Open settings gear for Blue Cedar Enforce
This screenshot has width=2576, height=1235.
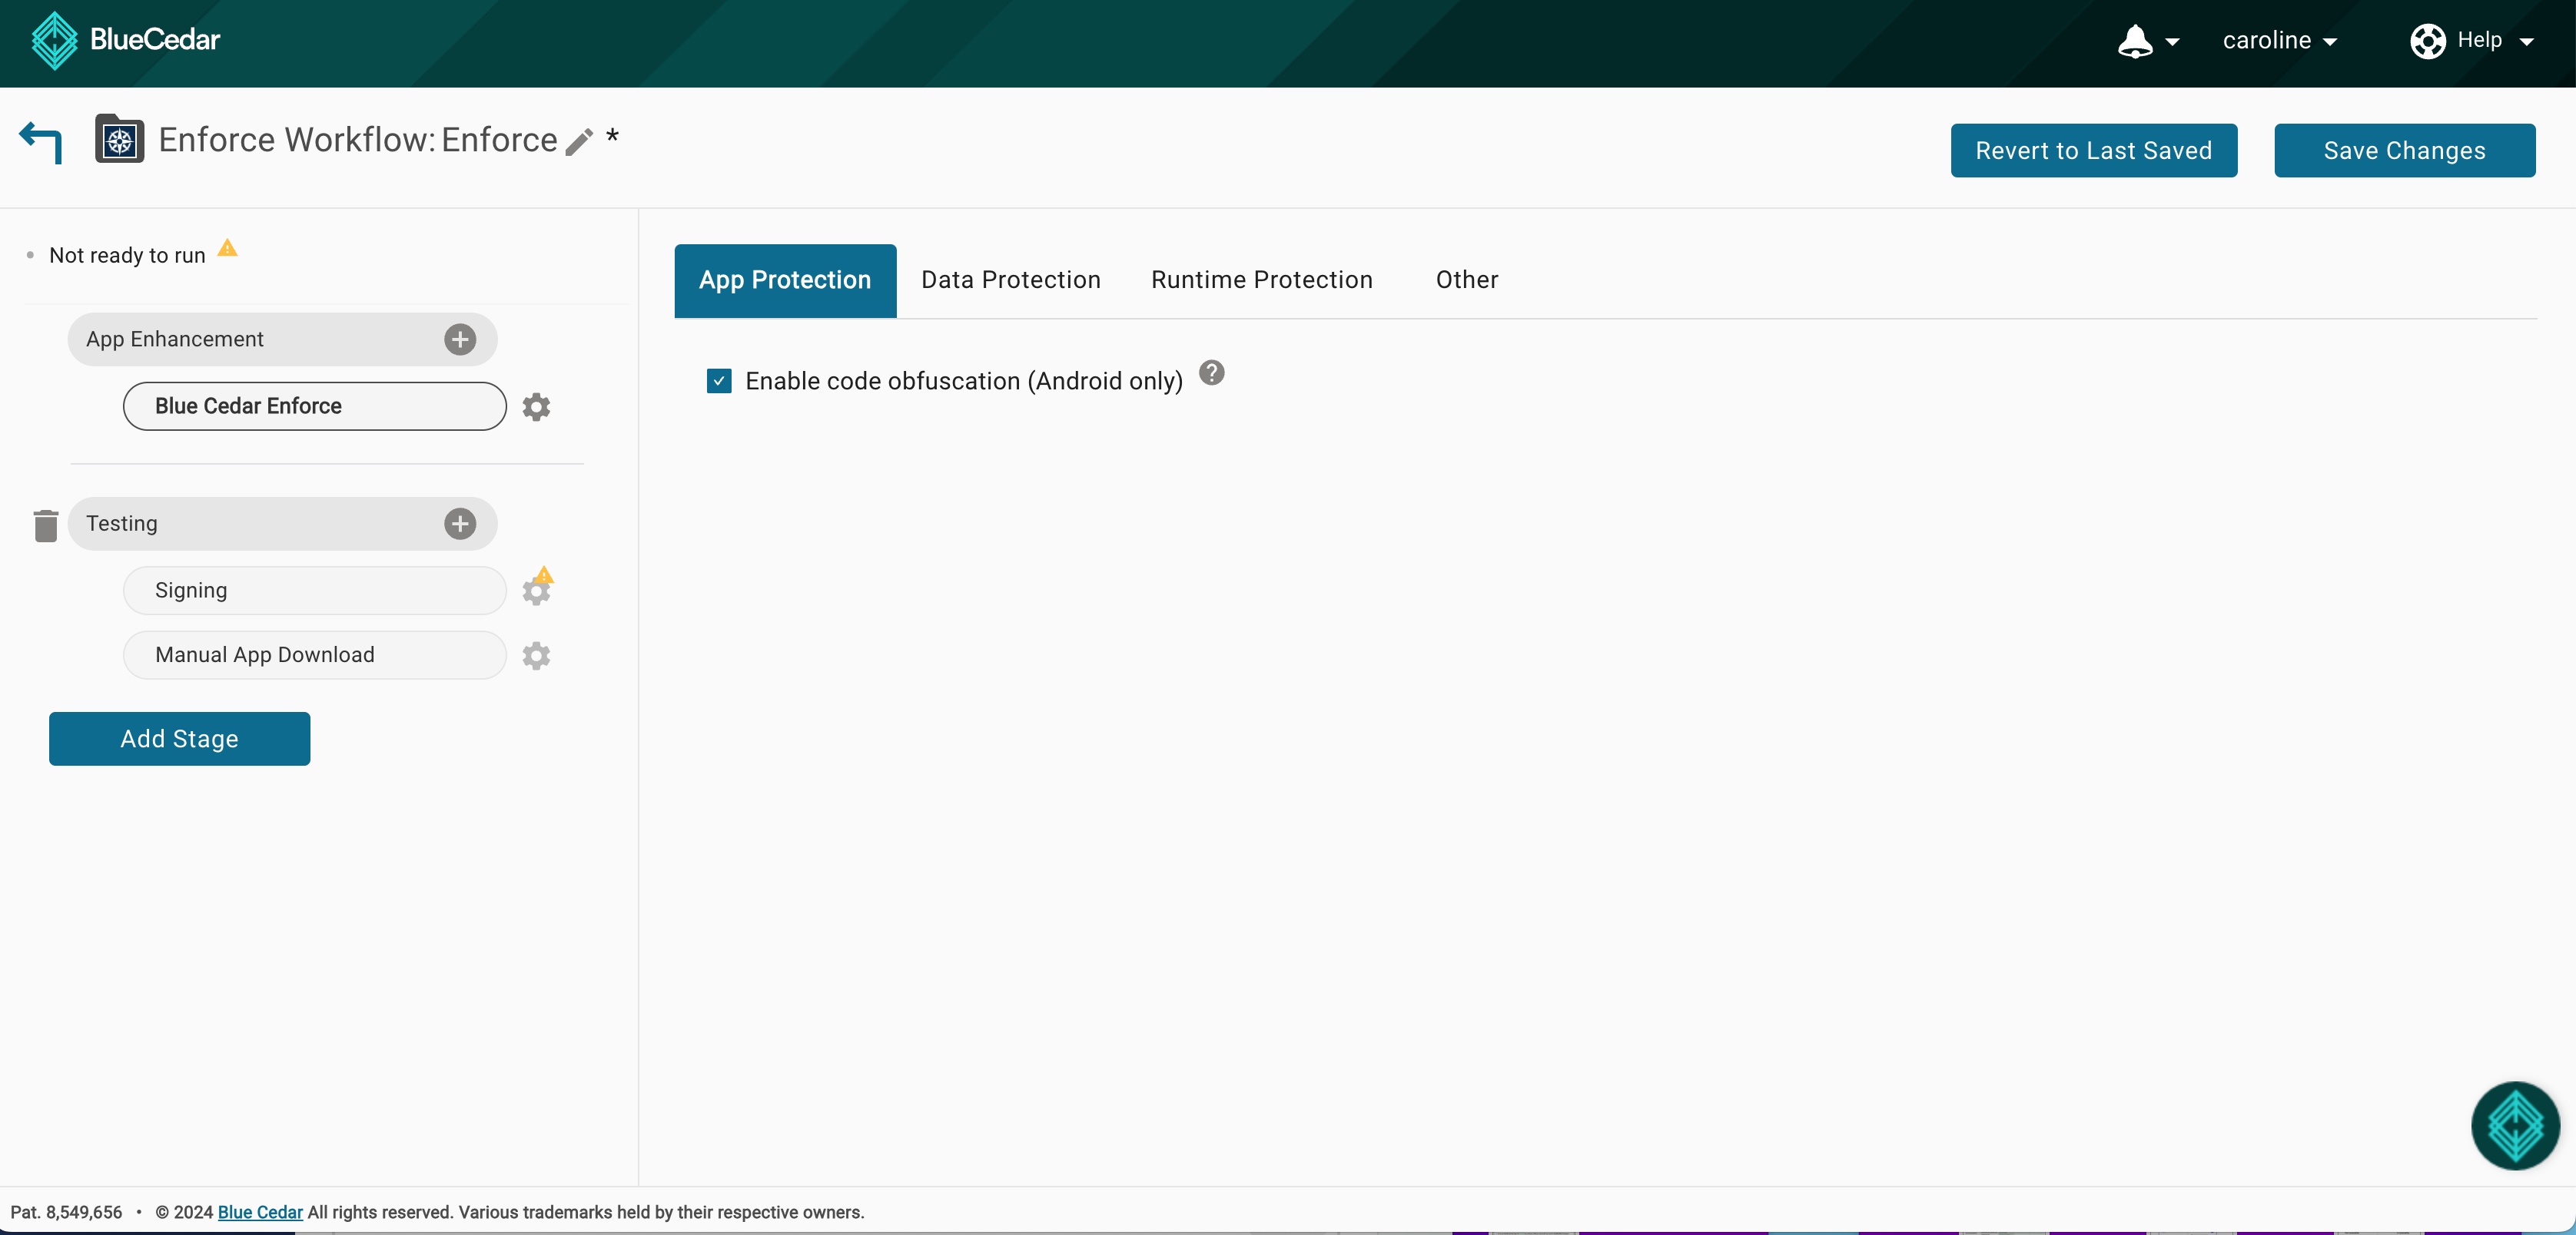point(536,406)
